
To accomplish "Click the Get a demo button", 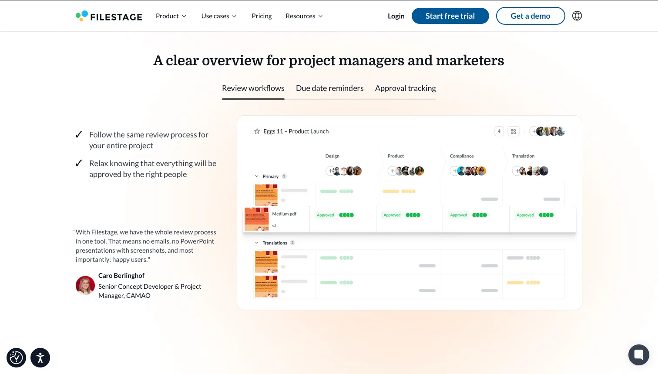I will point(530,16).
